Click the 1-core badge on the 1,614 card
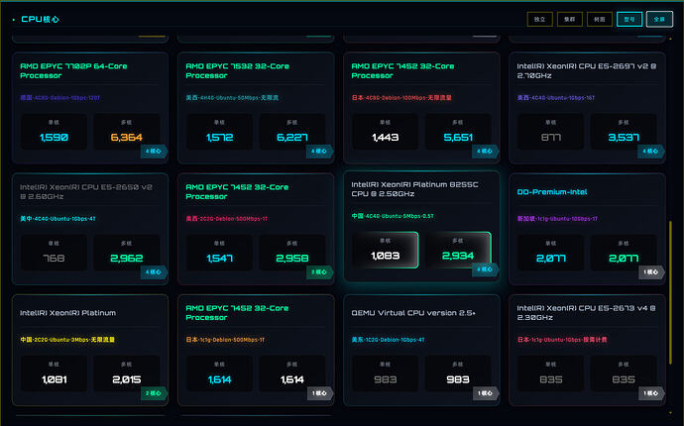684x426 pixels. point(319,393)
